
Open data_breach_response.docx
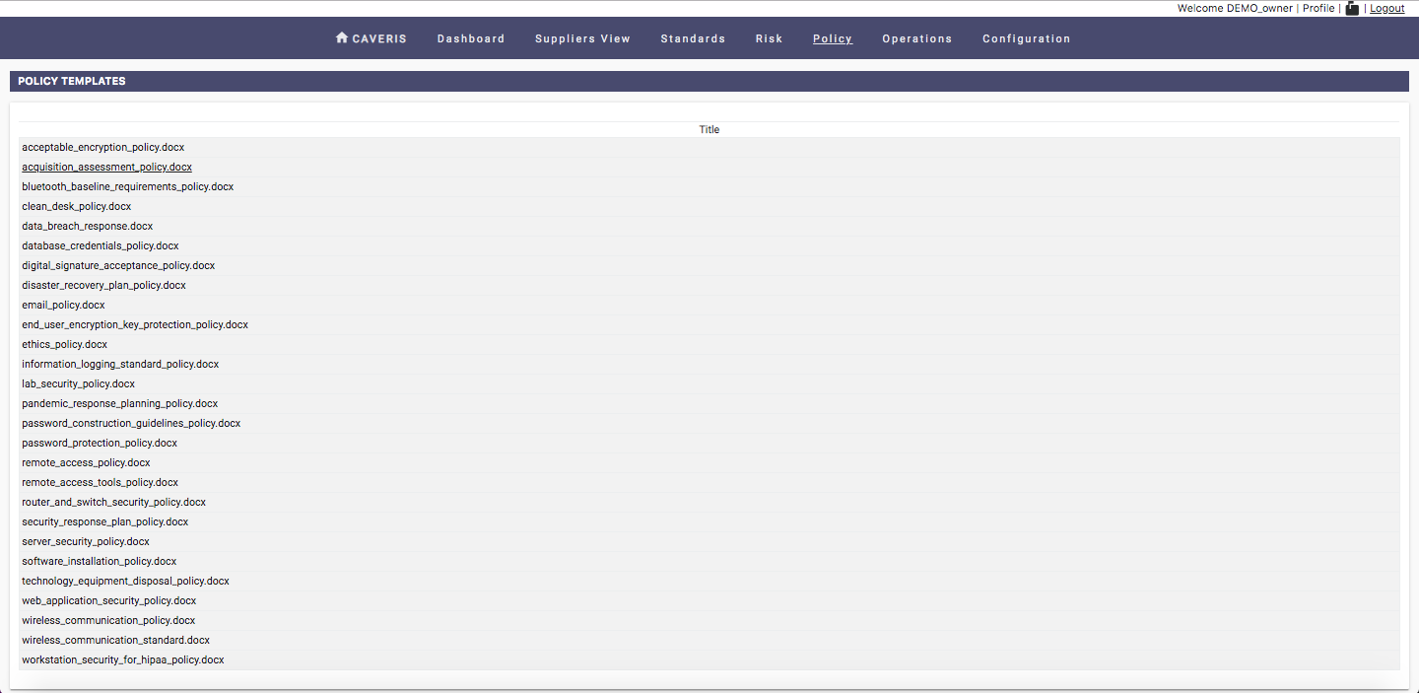tap(88, 226)
